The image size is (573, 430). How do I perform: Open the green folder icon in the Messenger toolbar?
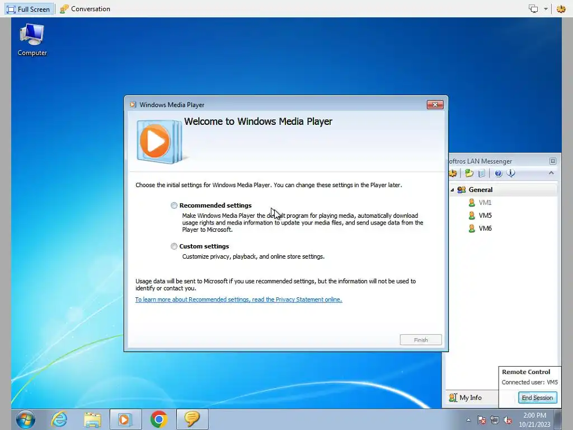click(469, 173)
